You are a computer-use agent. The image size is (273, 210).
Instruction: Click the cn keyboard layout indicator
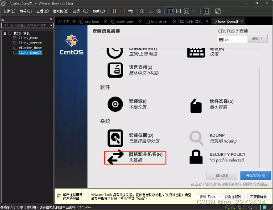232,40
